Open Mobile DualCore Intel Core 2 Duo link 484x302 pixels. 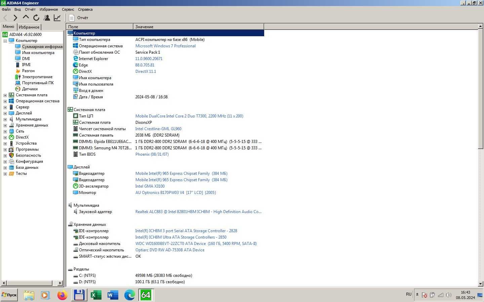tap(189, 116)
